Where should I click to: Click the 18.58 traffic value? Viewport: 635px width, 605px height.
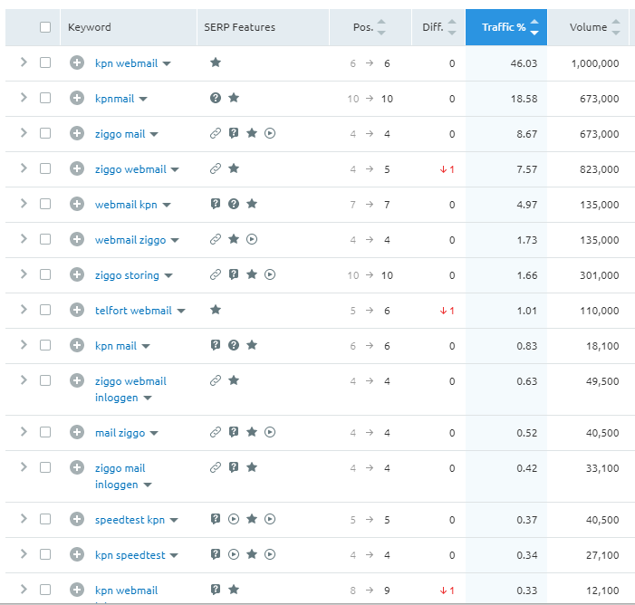coord(524,99)
